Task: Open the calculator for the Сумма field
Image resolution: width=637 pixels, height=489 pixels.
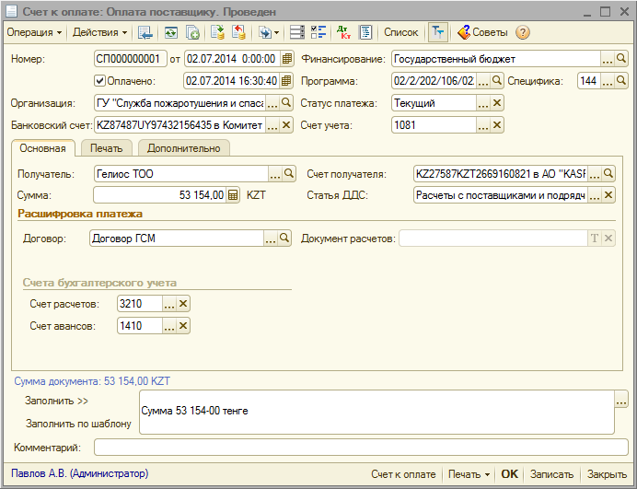Action: coord(233,195)
